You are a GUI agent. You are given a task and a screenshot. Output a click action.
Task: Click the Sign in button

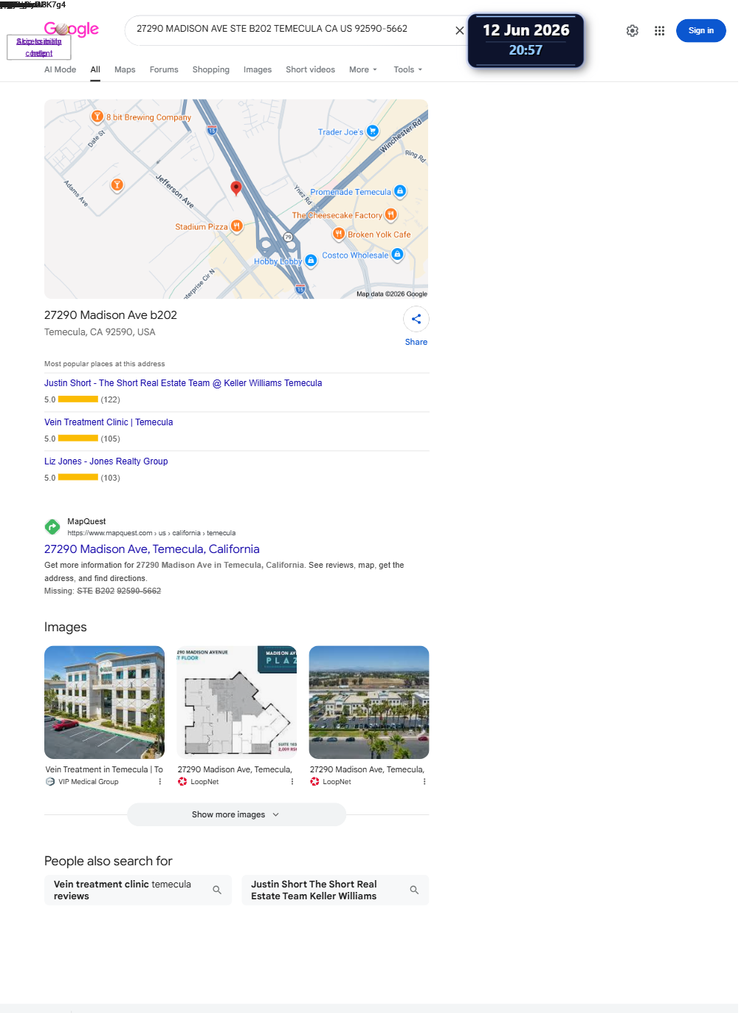tap(701, 31)
